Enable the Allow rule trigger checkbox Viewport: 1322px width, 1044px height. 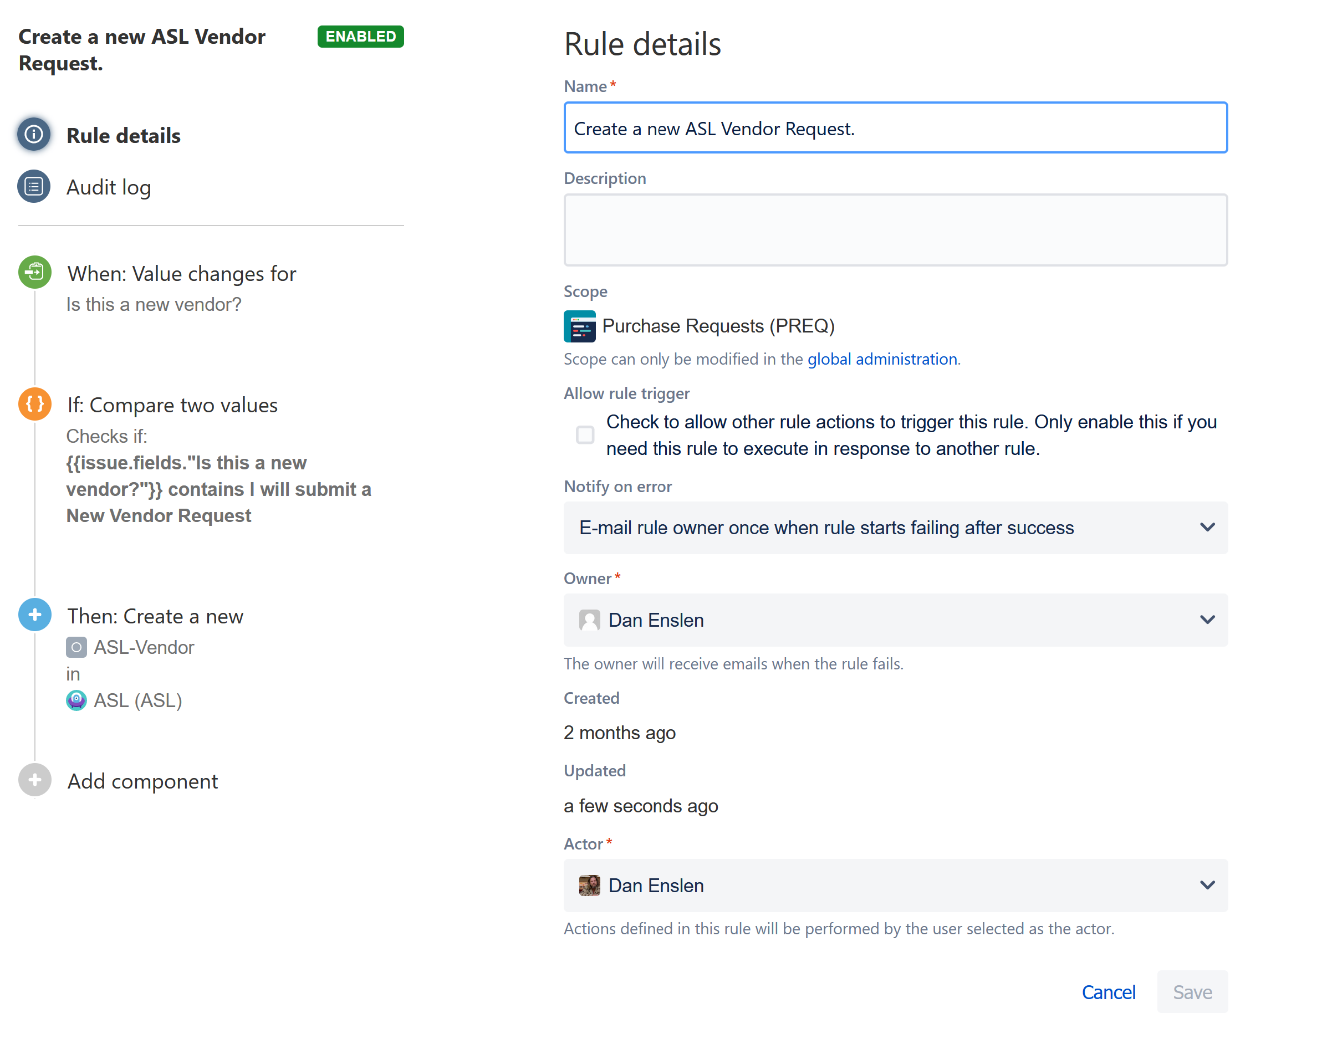(x=585, y=434)
